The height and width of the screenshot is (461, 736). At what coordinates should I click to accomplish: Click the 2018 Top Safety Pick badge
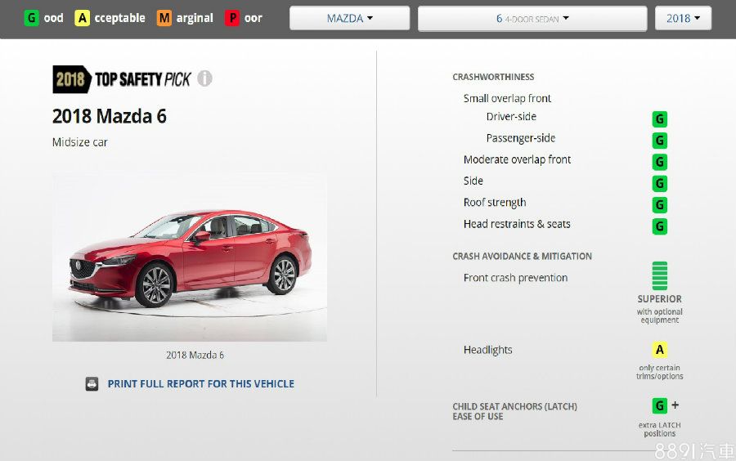(122, 78)
